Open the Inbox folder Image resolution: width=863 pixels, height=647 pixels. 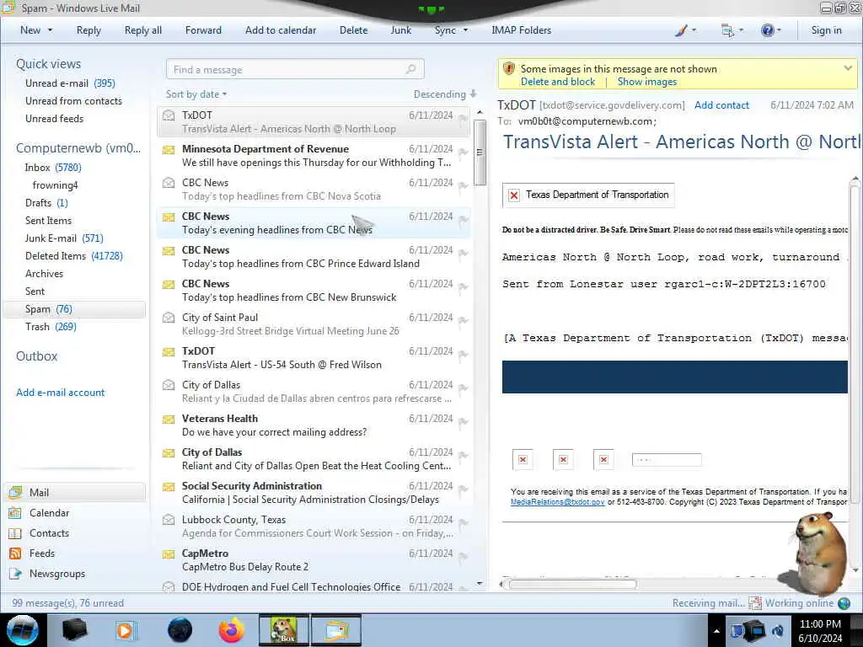(x=53, y=168)
